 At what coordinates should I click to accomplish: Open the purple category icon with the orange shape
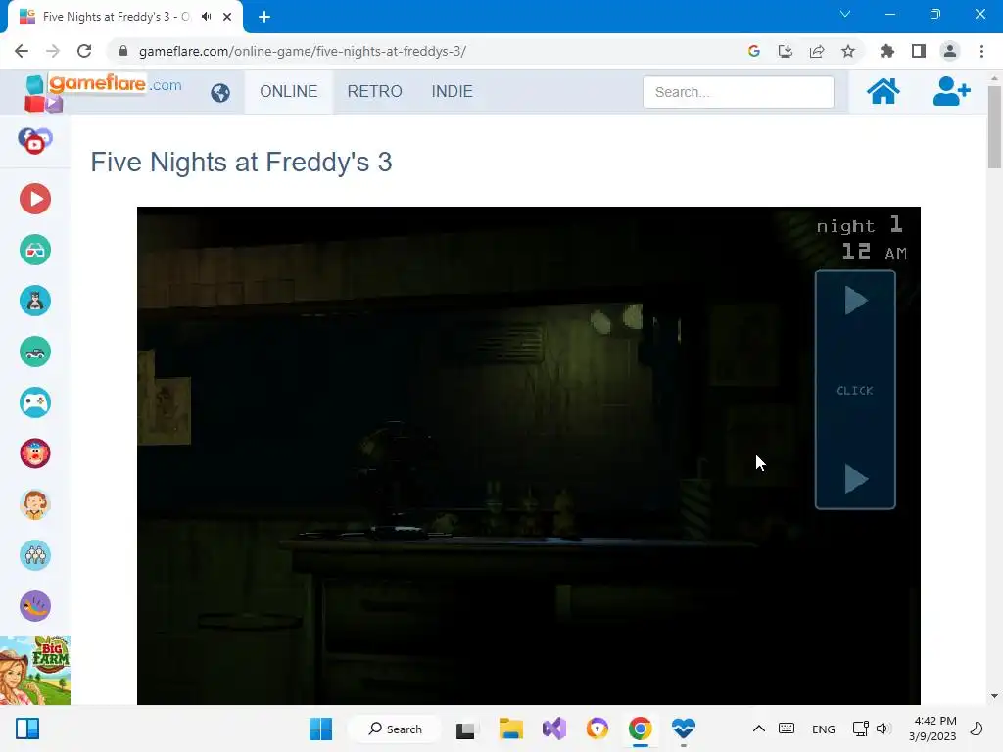(x=35, y=606)
